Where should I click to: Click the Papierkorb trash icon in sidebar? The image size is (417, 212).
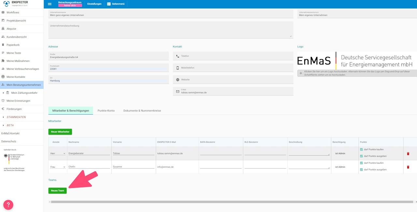click(3, 45)
